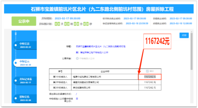Click the timeline dot beside 中标公示 2023-02-24
Screen dimensions: 198x108
tap(16, 45)
